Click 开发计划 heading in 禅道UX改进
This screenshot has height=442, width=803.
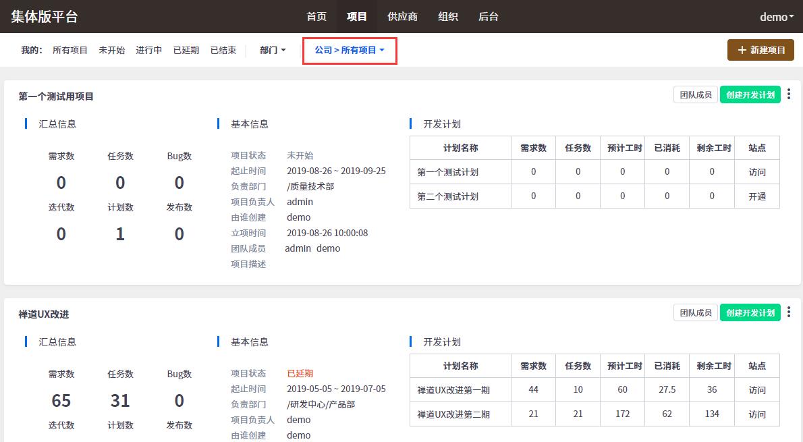click(x=441, y=341)
